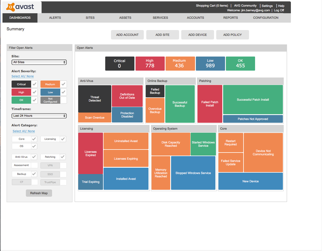Viewport: 322px width, 251px height.
Task: Open the Timeframe dropdown Last 24 Hours
Action: (39, 116)
